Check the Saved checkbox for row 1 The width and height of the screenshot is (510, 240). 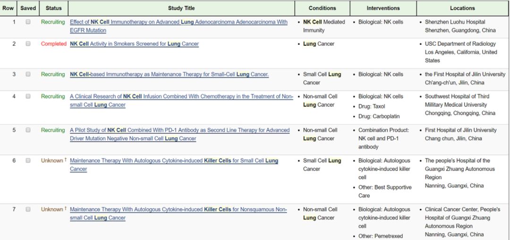pyautogui.click(x=28, y=22)
